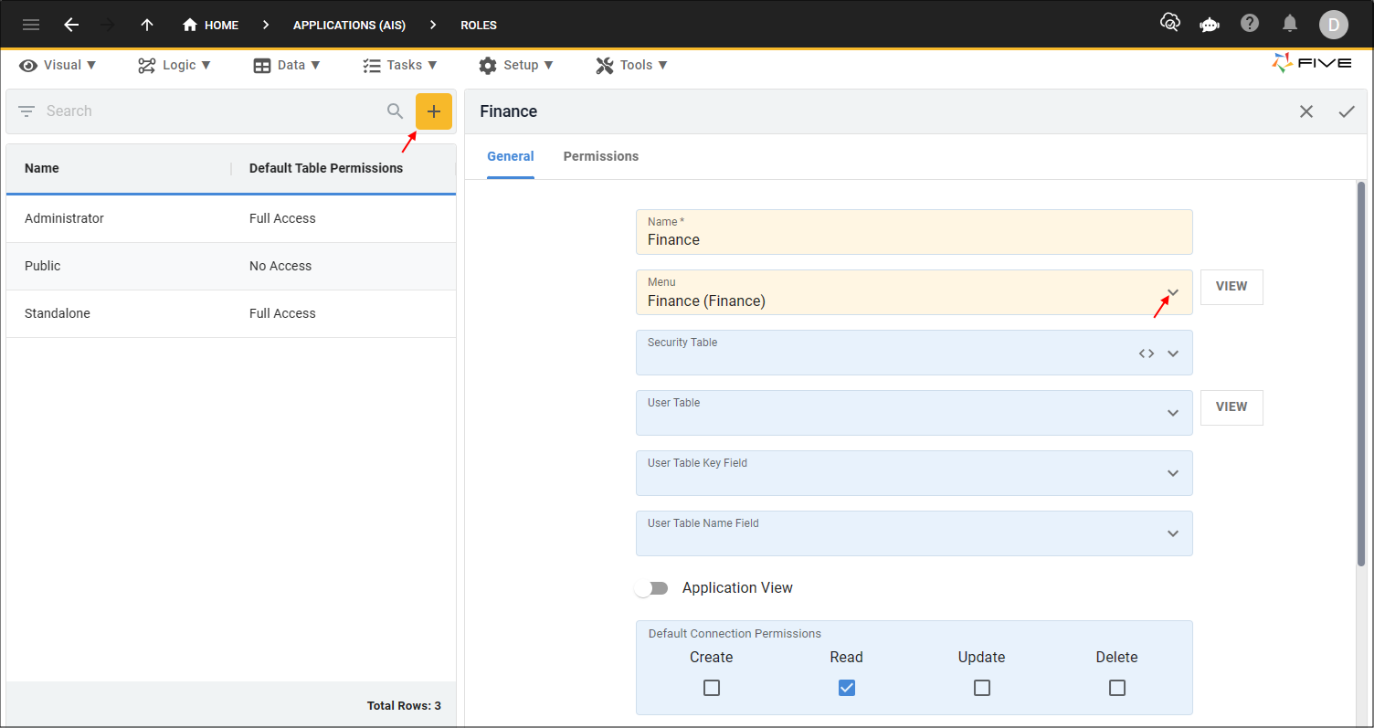Open the Setup menu
The width and height of the screenshot is (1374, 728).
coord(516,65)
